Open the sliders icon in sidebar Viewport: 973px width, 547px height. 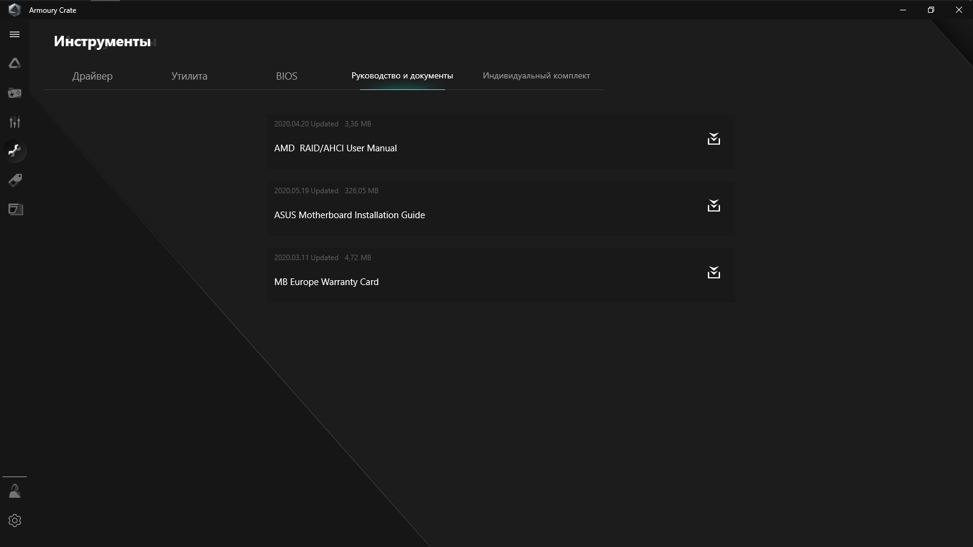[15, 122]
